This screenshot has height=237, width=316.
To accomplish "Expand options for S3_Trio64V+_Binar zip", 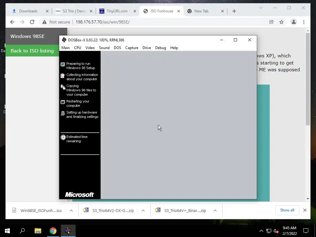I will [x=215, y=210].
